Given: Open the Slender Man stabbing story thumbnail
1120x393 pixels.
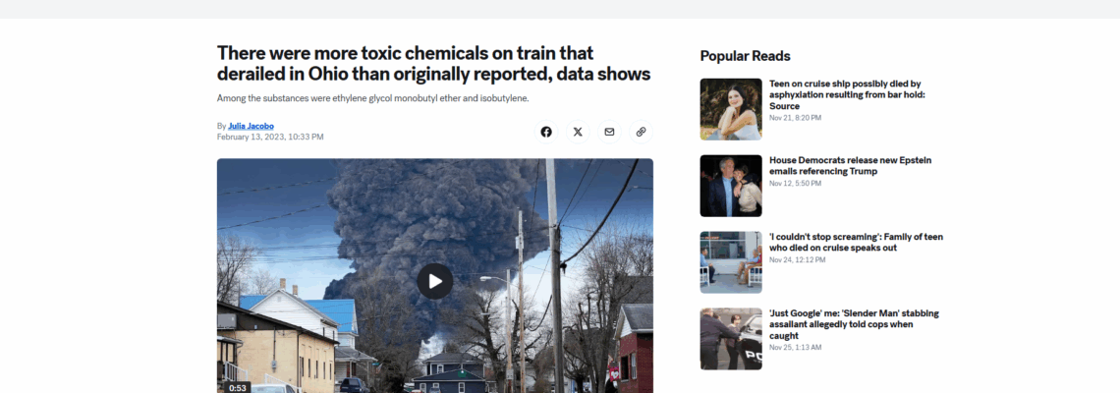Looking at the screenshot, I should coord(730,339).
